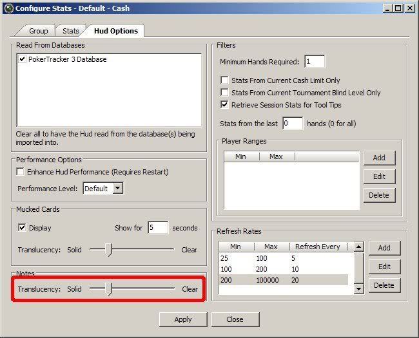This screenshot has height=338, width=419.
Task: Enable Enhance Hud Performance checkbox
Action: coord(21,172)
